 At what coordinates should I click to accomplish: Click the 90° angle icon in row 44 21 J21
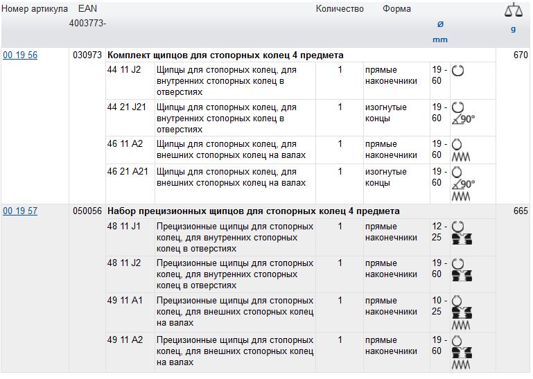coord(464,119)
